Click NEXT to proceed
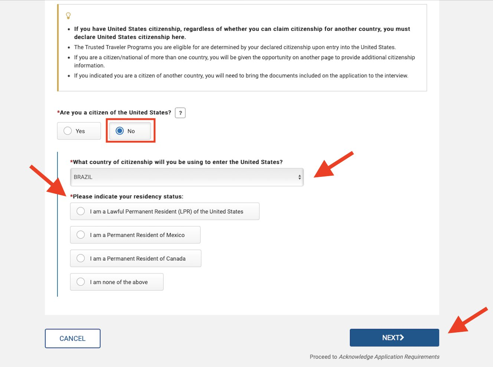This screenshot has width=493, height=367. 394,338
